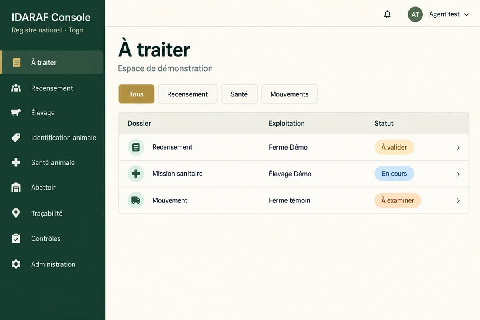Click the Identification animale tag icon

click(x=16, y=138)
